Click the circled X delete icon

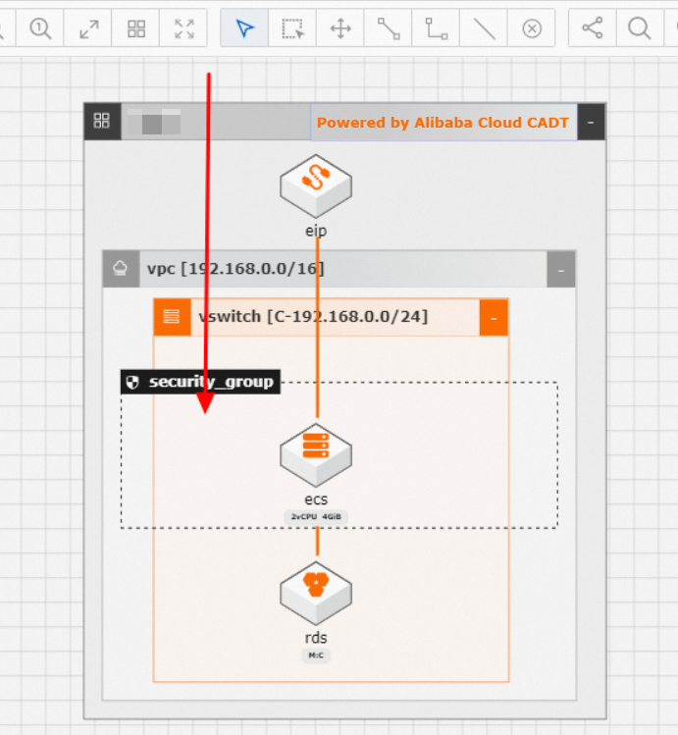532,28
